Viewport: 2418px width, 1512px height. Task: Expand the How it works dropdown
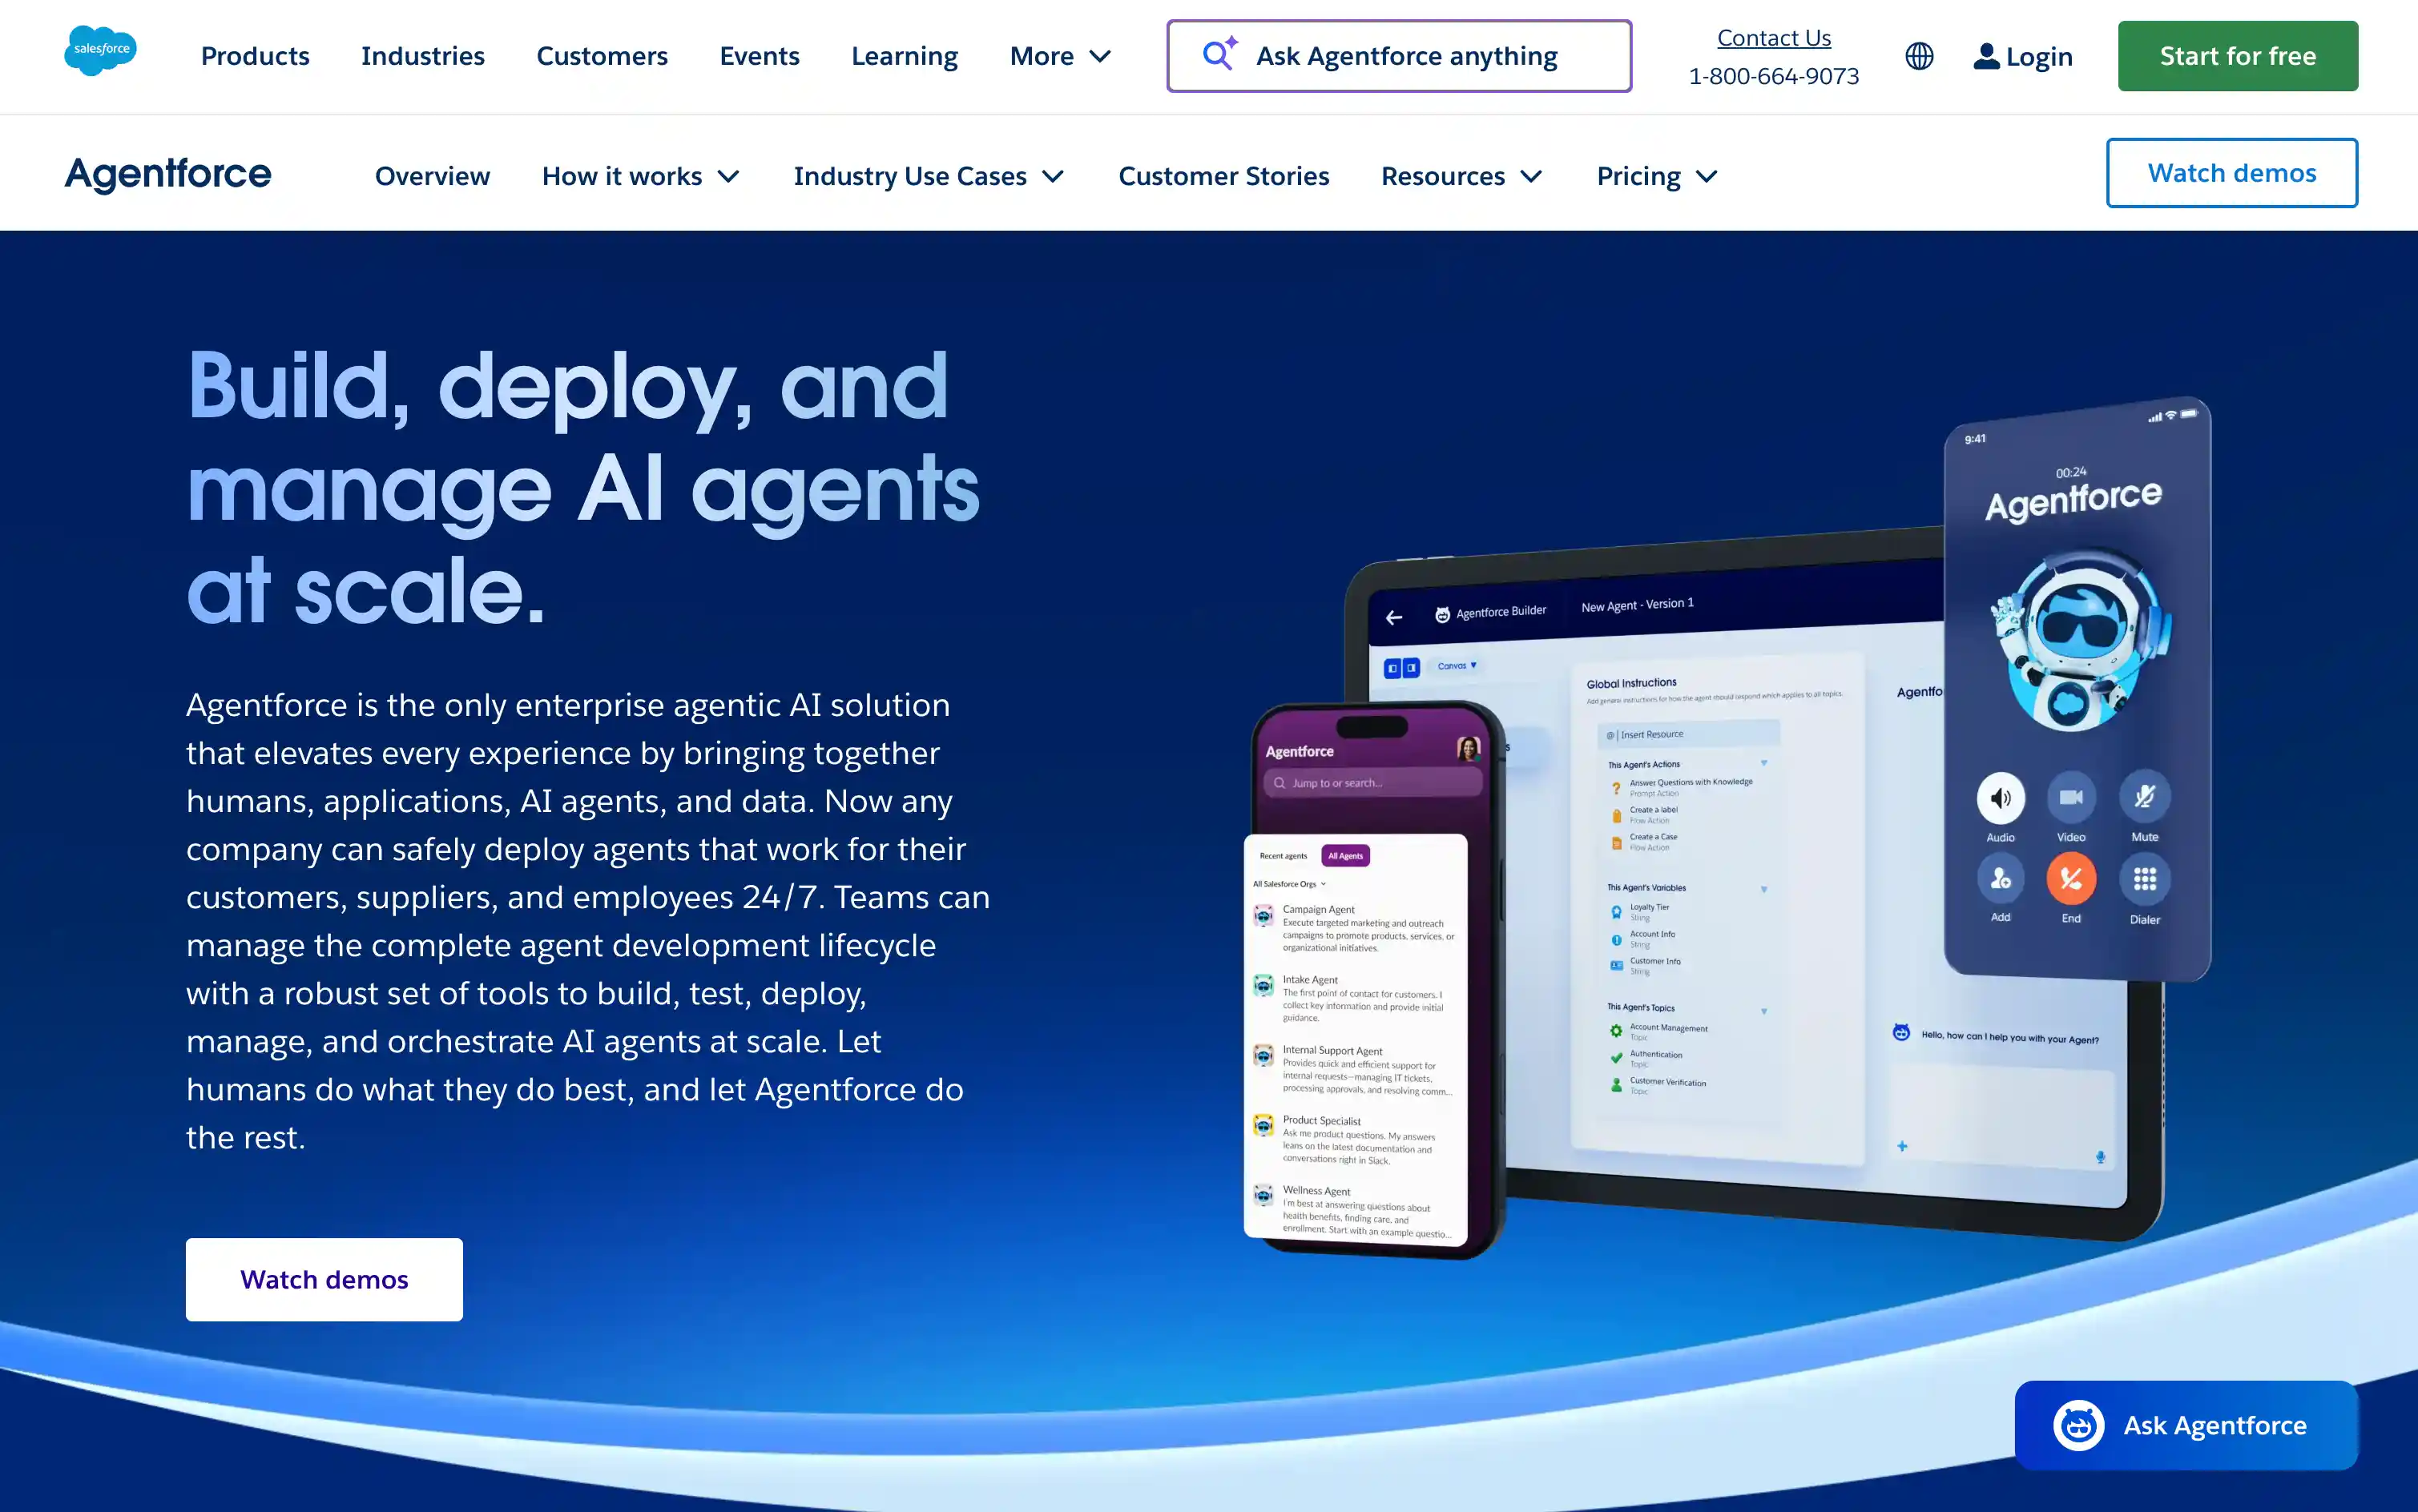[x=640, y=176]
